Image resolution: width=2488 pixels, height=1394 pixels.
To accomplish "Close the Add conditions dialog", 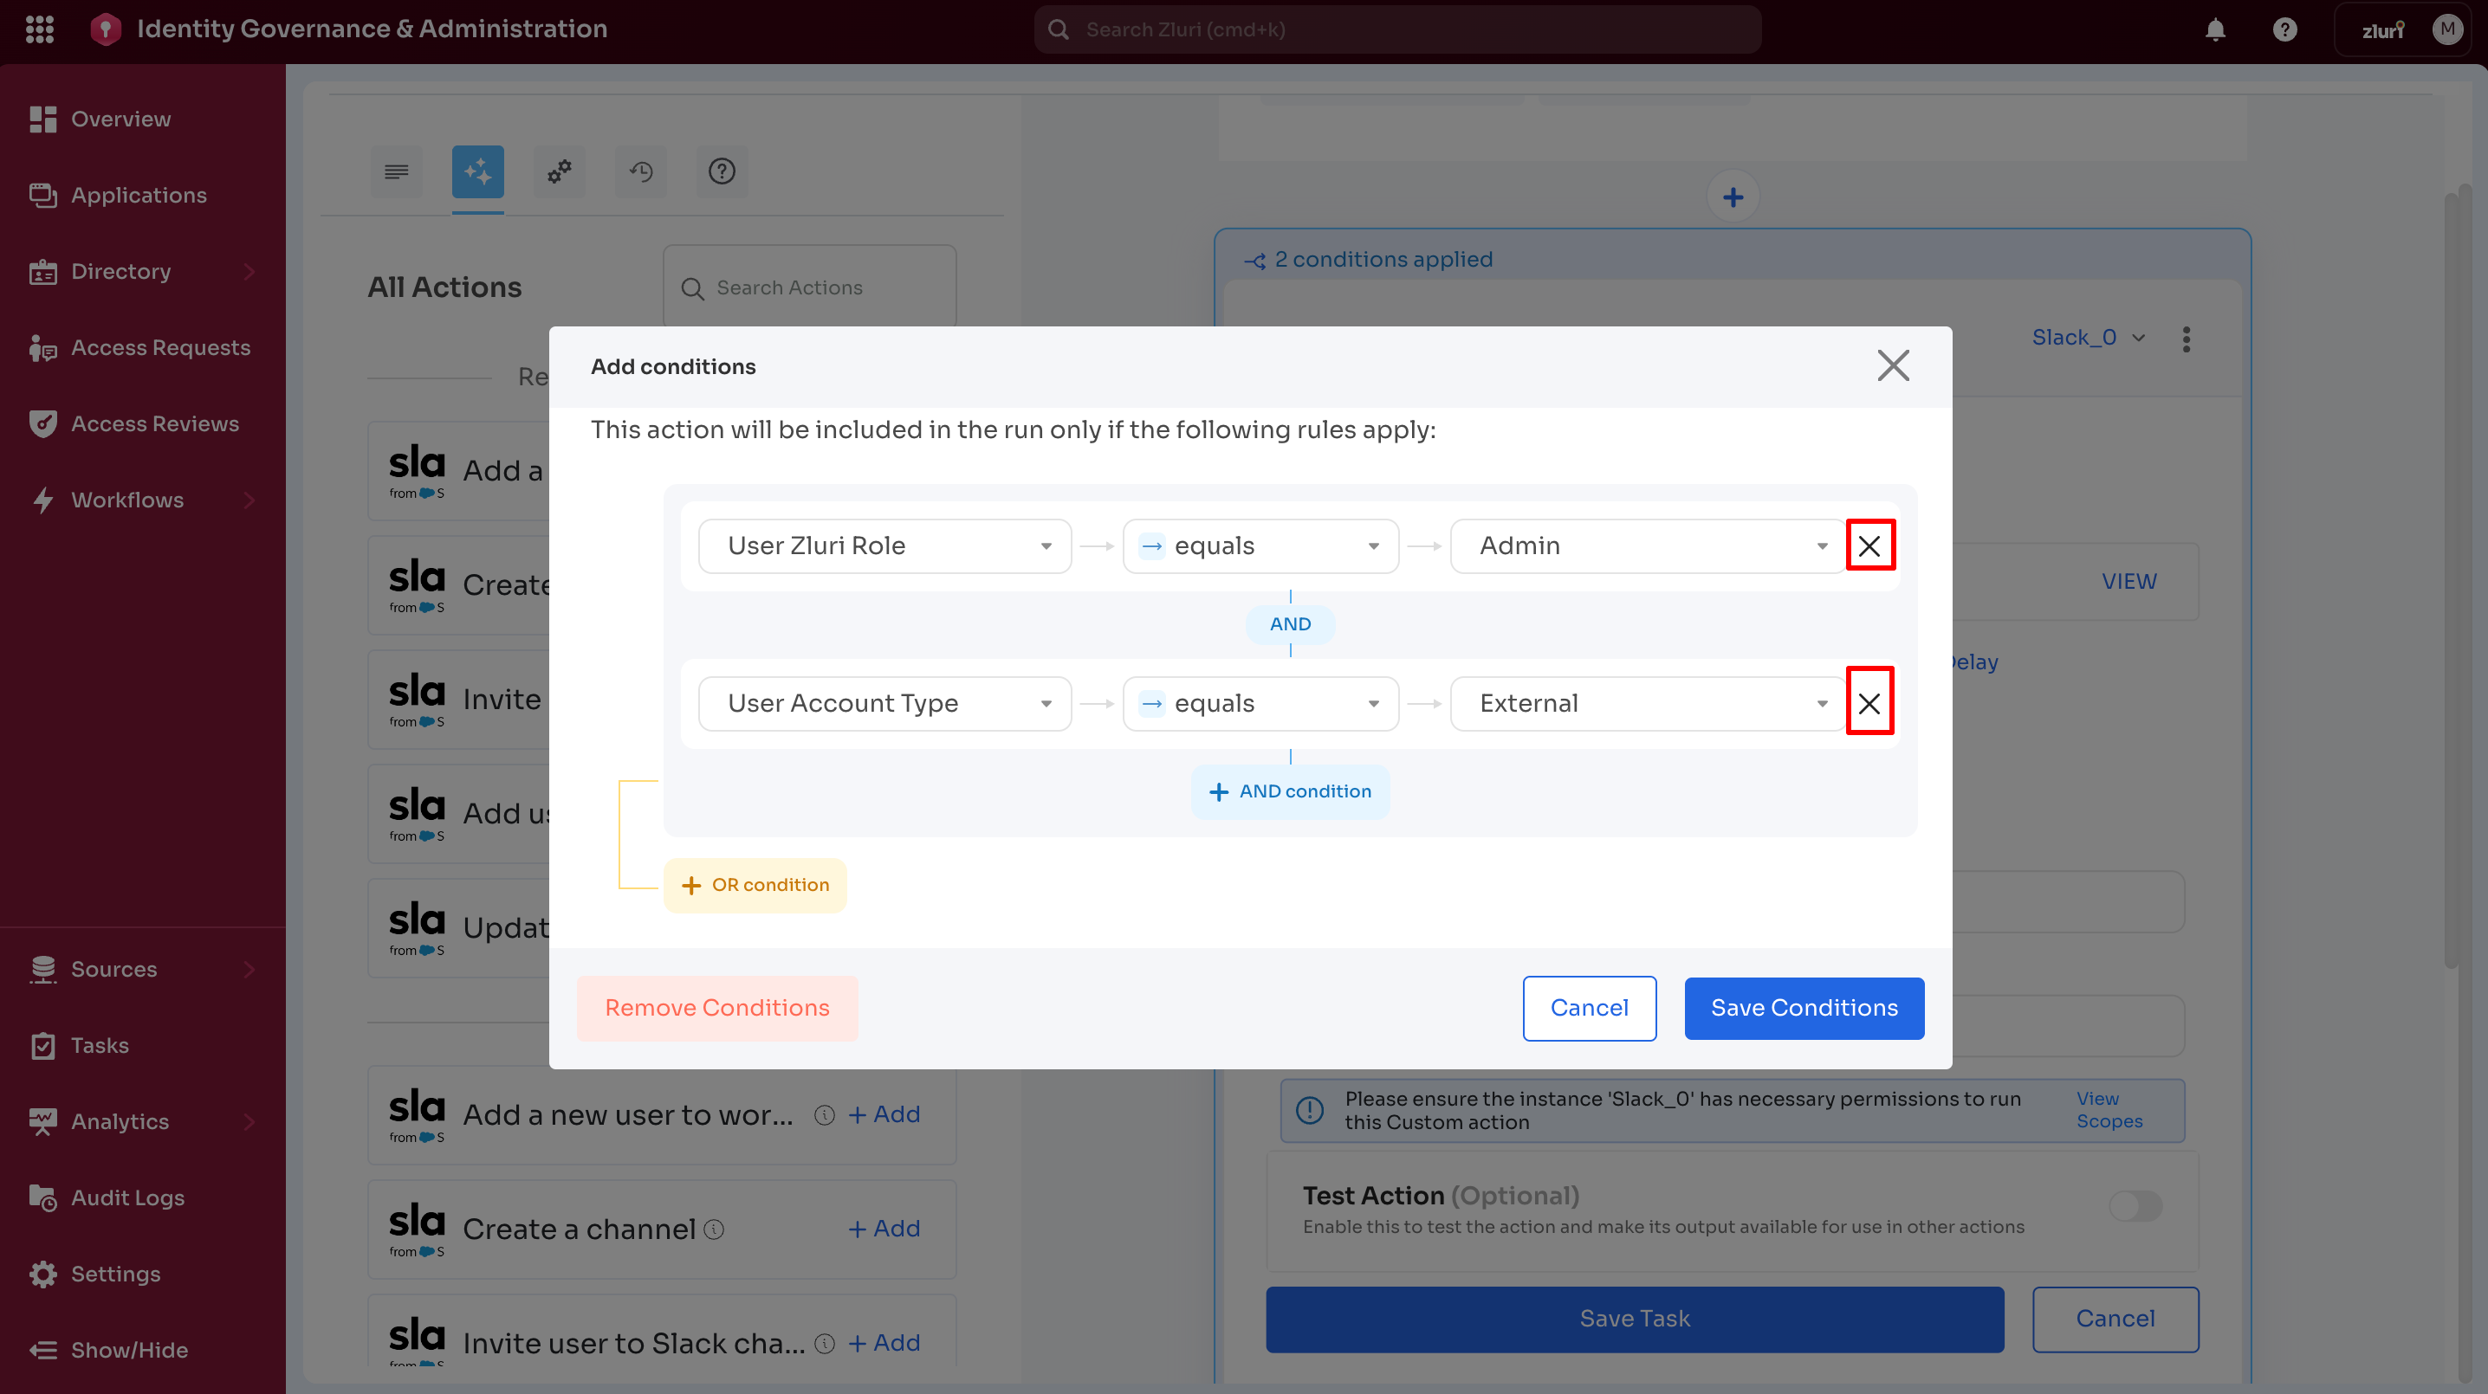I will click(x=1892, y=366).
